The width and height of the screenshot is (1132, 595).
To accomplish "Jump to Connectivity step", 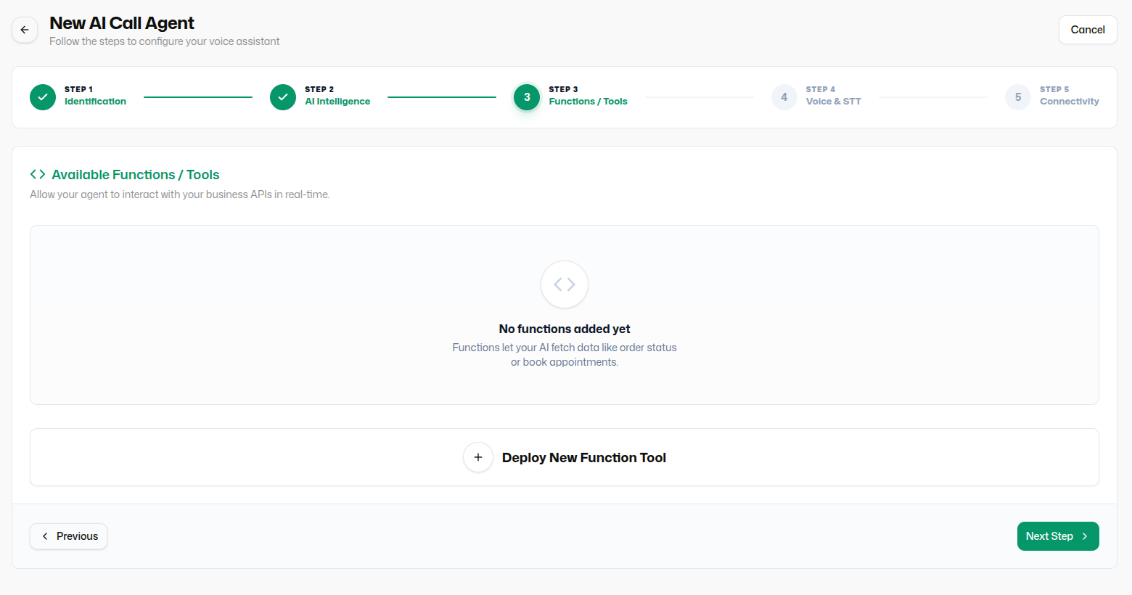I will (x=1069, y=102).
